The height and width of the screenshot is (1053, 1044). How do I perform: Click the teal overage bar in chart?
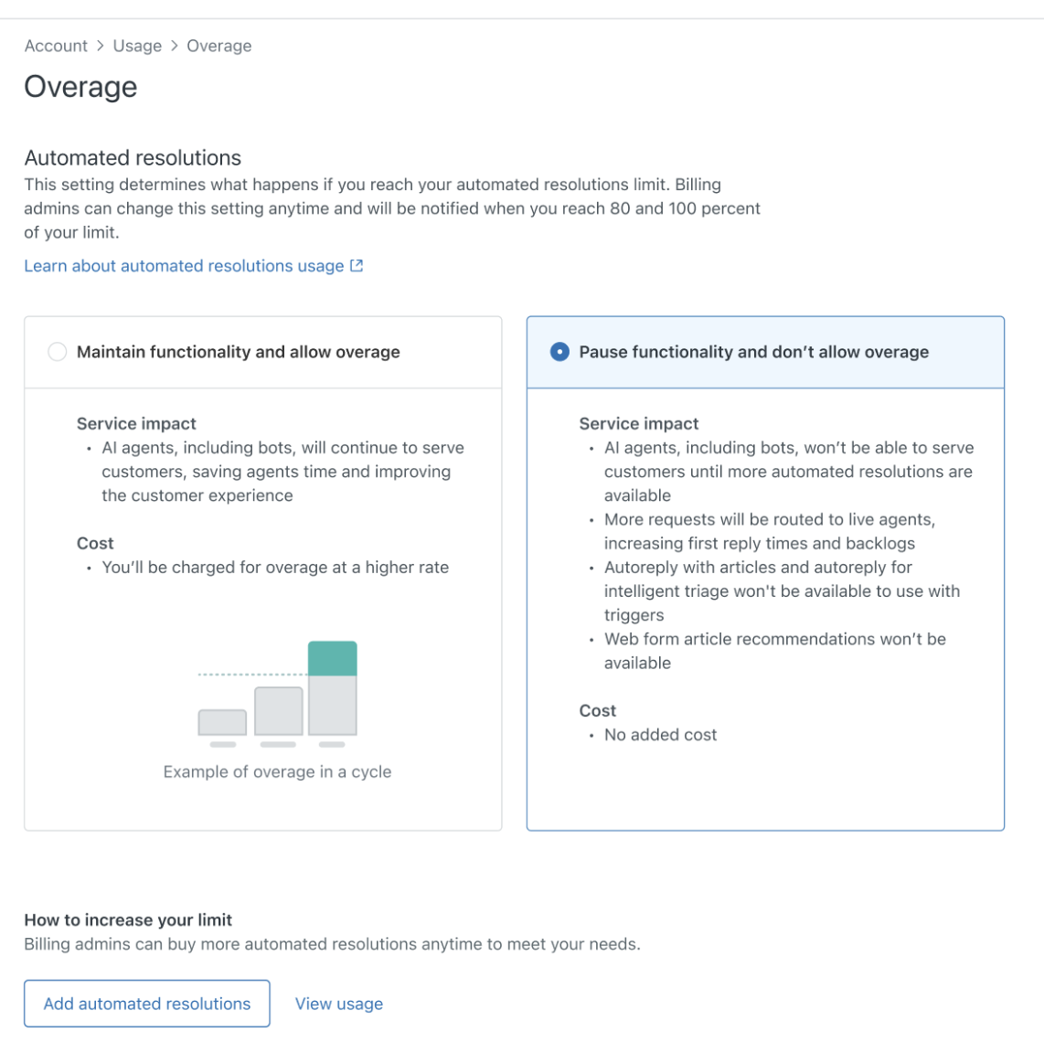coord(333,659)
